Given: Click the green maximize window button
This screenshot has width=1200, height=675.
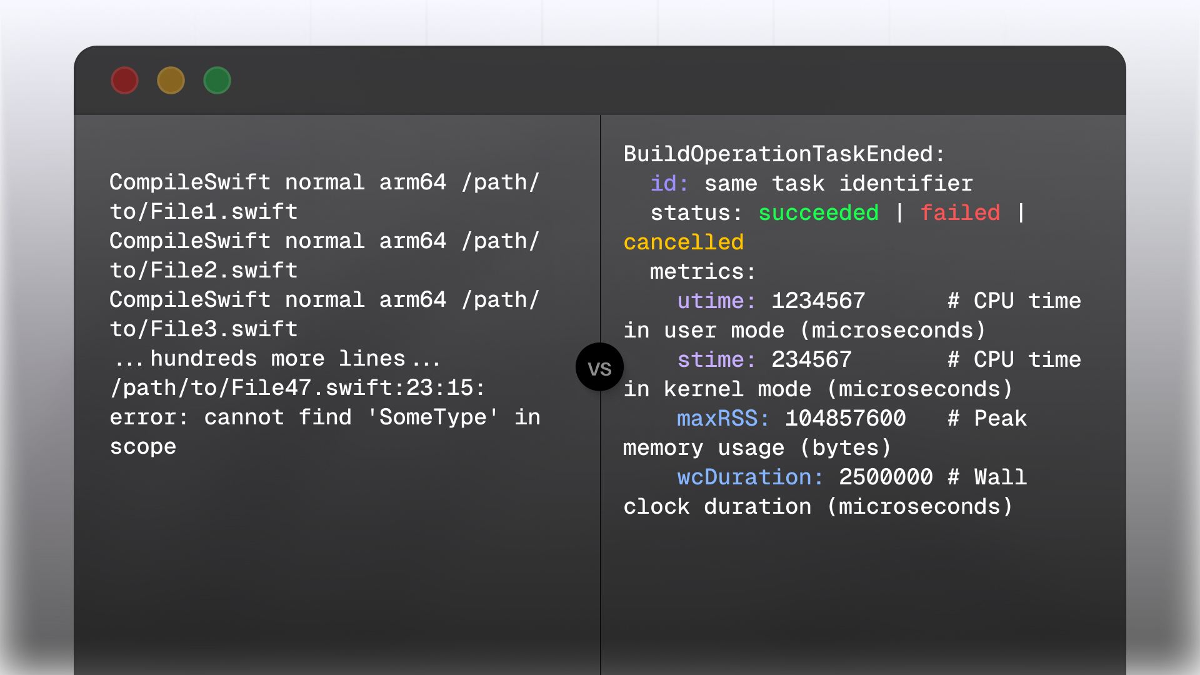Looking at the screenshot, I should click(x=217, y=81).
